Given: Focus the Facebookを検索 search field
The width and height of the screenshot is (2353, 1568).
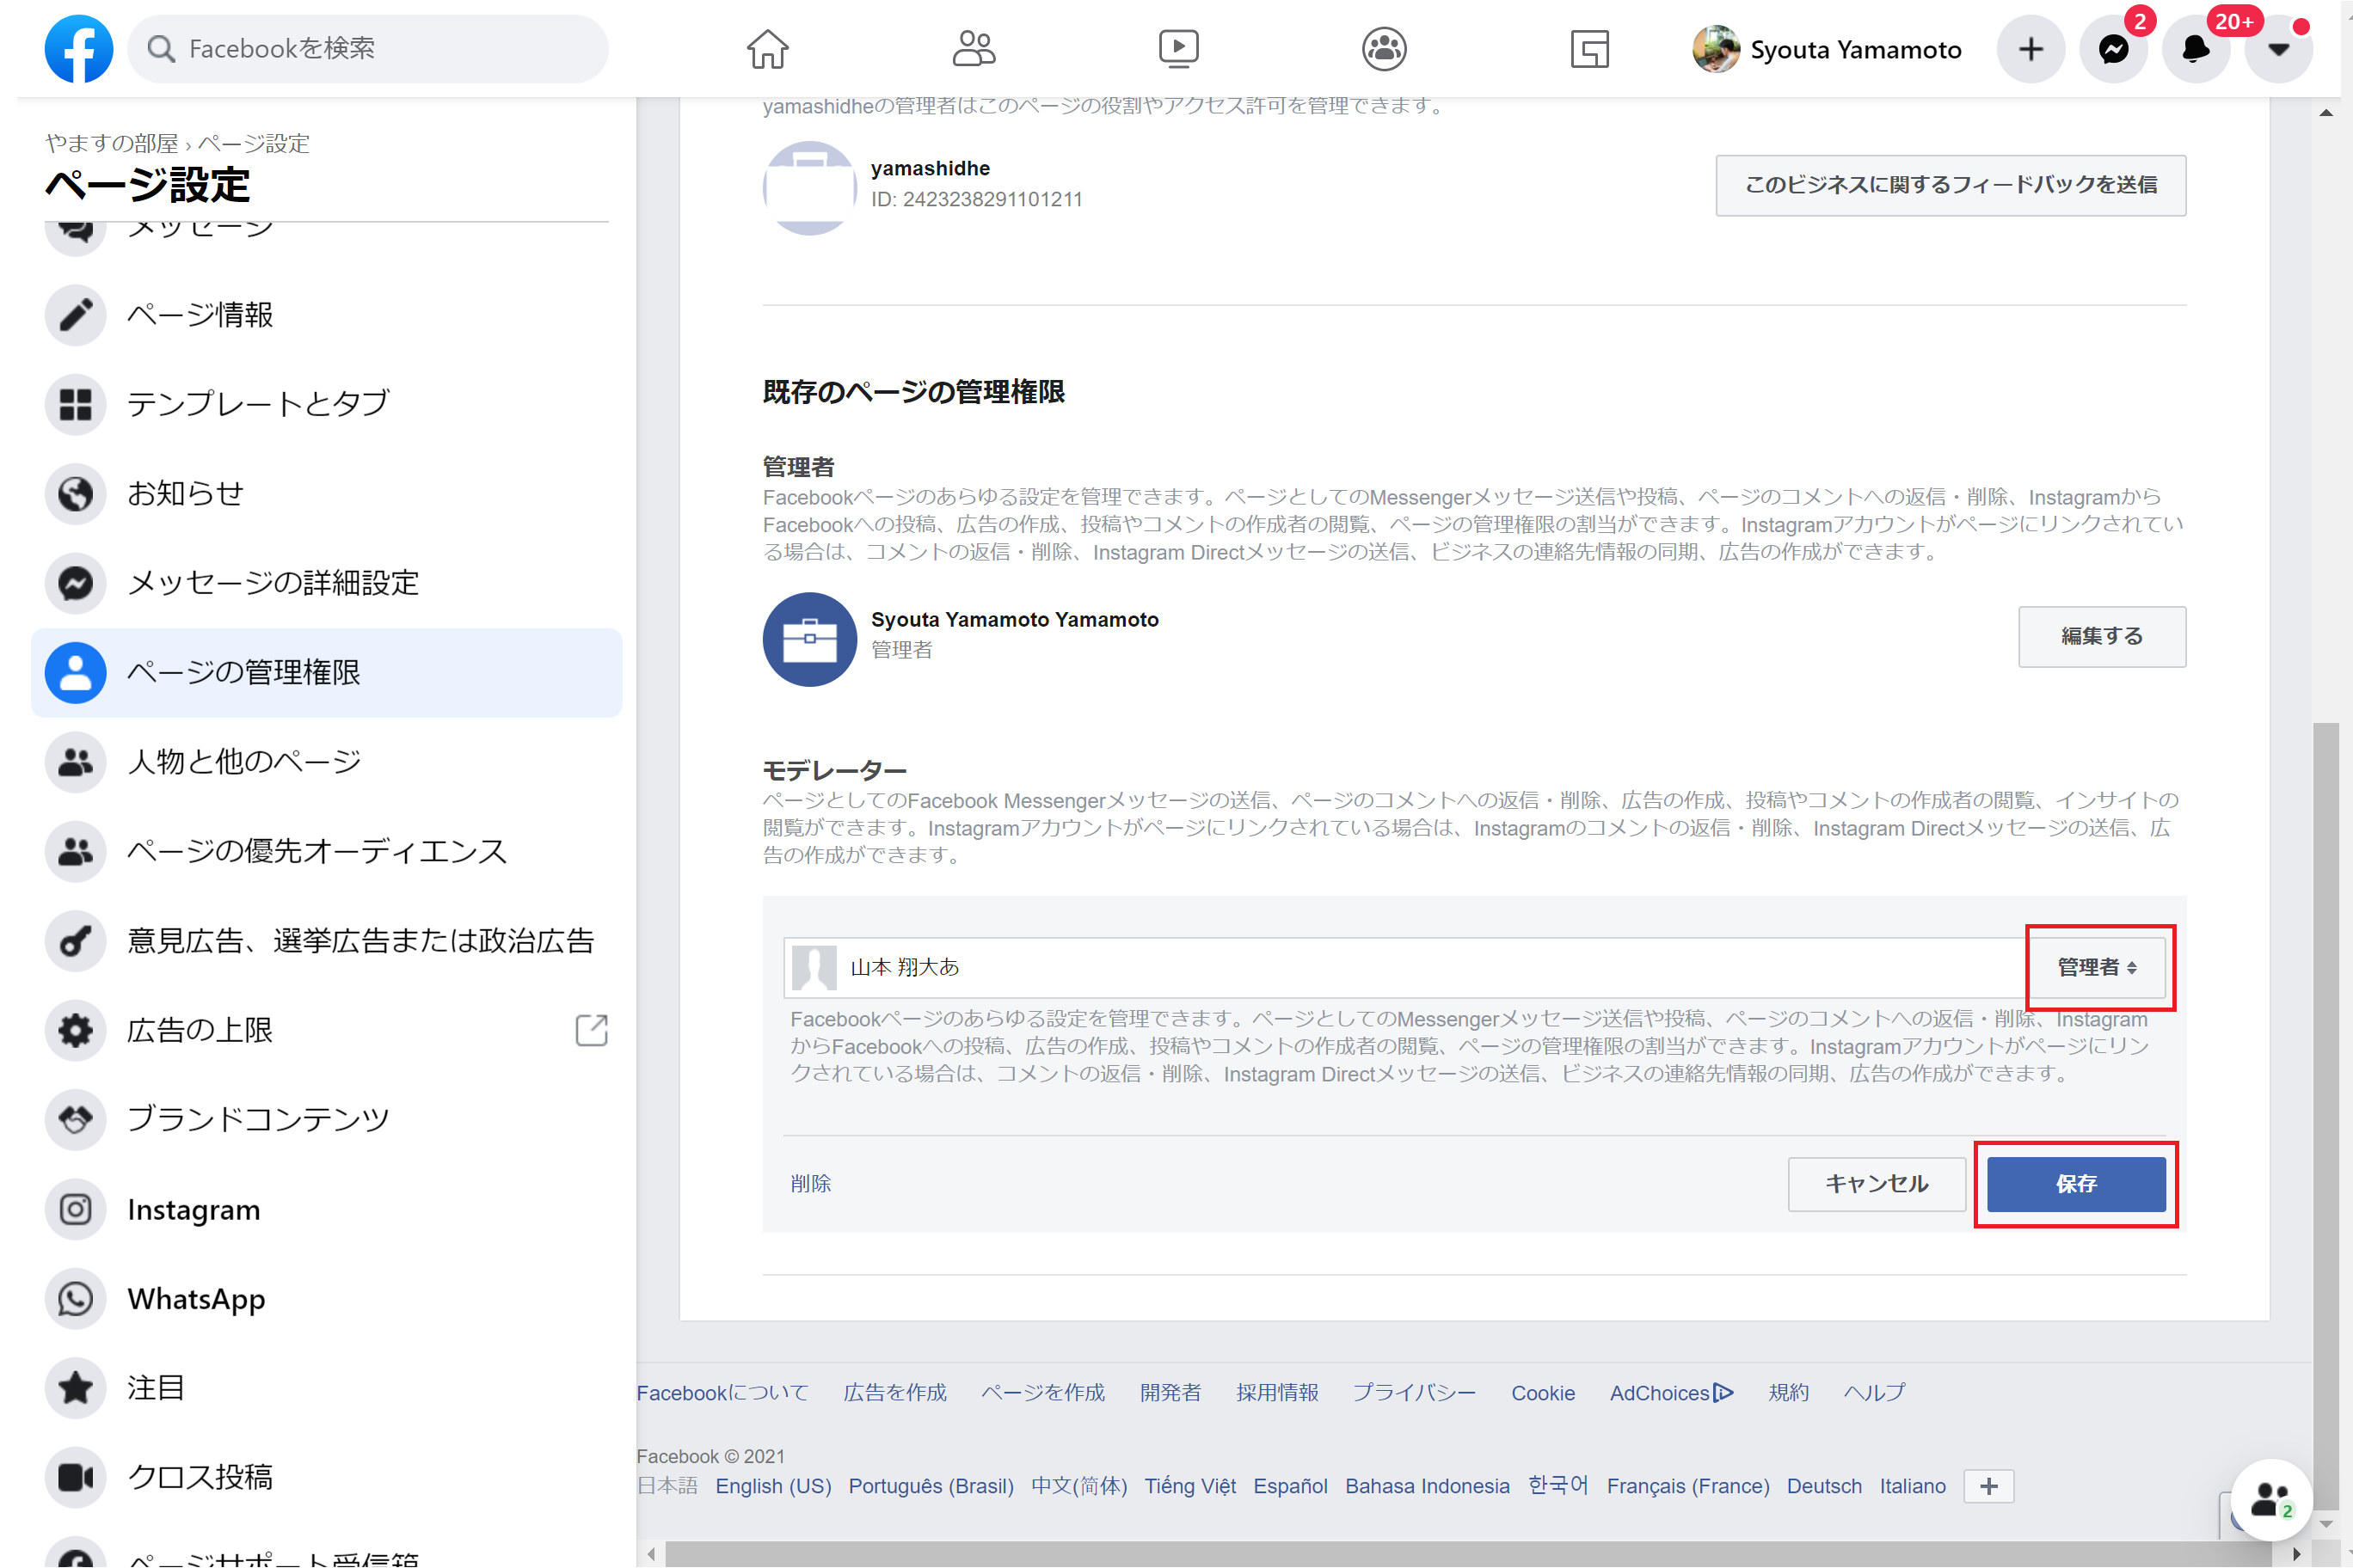Looking at the screenshot, I should [368, 49].
